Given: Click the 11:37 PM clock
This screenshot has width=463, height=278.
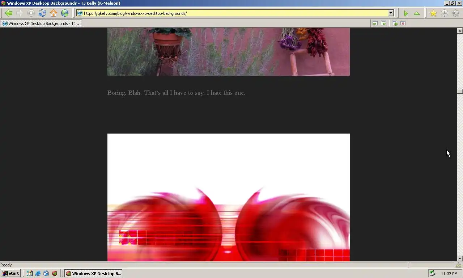Looking at the screenshot, I should point(449,274).
